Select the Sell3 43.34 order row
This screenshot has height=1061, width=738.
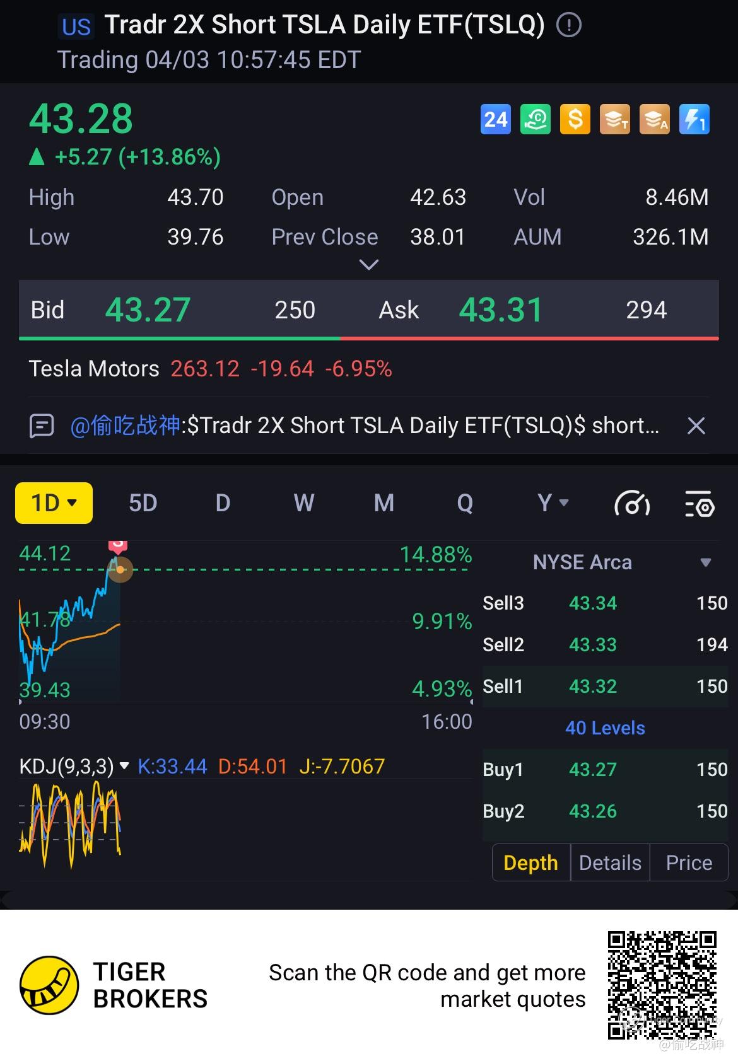pyautogui.click(x=605, y=603)
